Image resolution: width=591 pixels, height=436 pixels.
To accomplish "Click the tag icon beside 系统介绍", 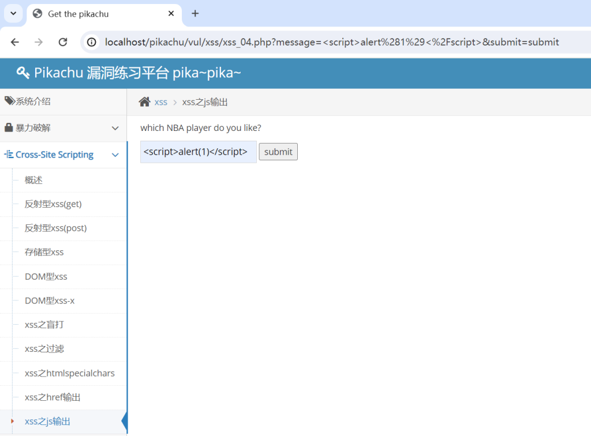I will 9,101.
